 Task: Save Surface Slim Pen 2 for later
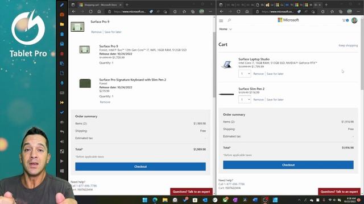275,100
